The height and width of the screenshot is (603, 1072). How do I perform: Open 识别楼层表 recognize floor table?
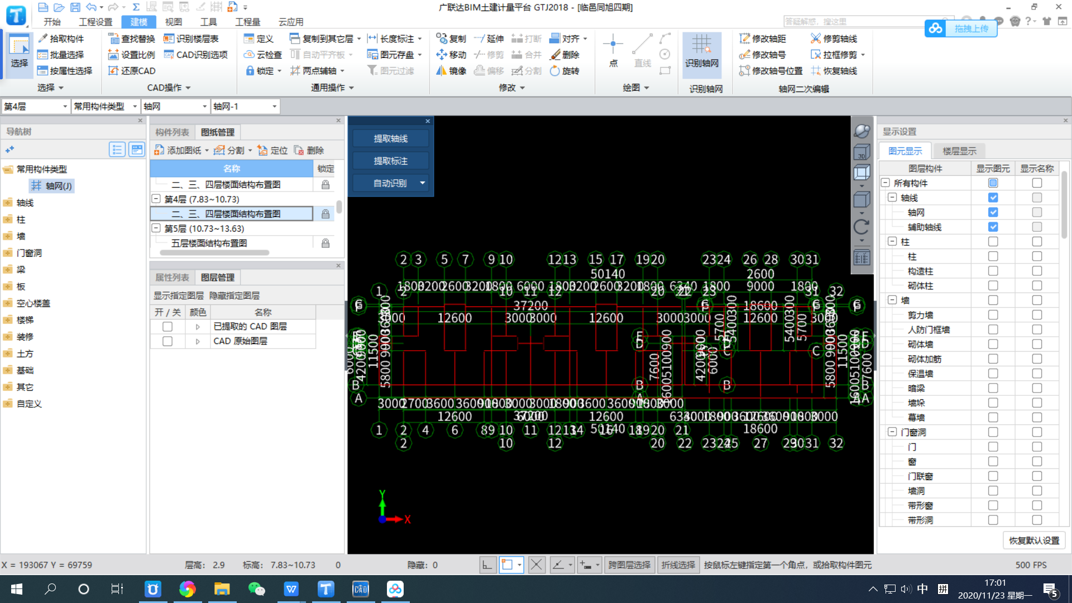pyautogui.click(x=191, y=39)
